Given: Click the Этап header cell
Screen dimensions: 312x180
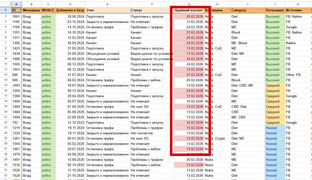Looking at the screenshot, I should (x=107, y=10).
